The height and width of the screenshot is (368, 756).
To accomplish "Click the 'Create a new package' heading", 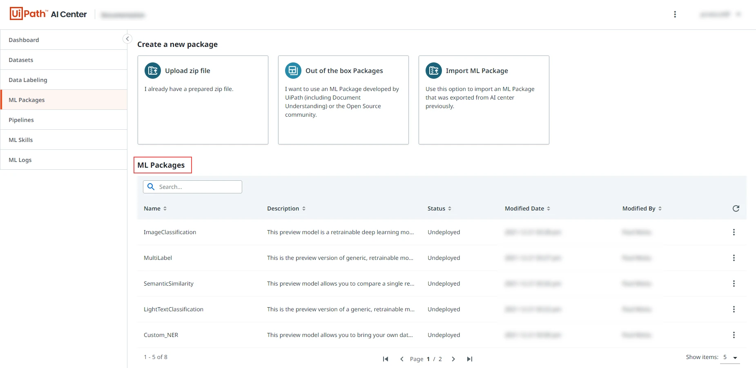I will 177,44.
